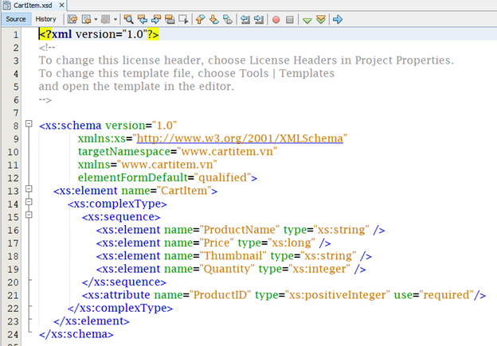Click Check XML green triangle icon
The image size is (497, 346).
(307, 20)
